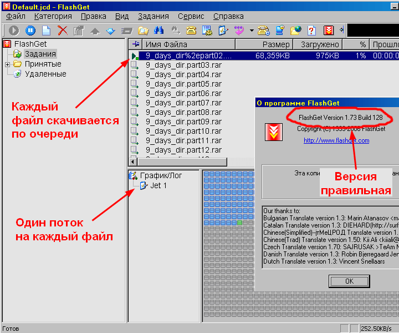The height and width of the screenshot is (333, 399).
Task: Click the small left arrow beside speed graph
Action: click(x=342, y=30)
